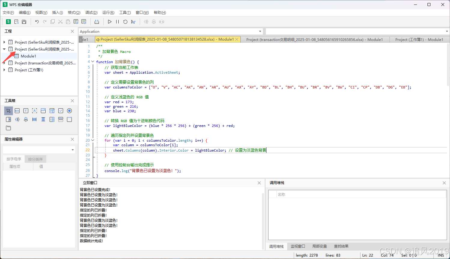Select the 按分类序 sorting tab
The height and width of the screenshot is (259, 450).
[x=35, y=159]
